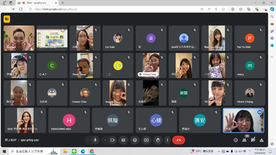Click the red leave call button

(178, 140)
